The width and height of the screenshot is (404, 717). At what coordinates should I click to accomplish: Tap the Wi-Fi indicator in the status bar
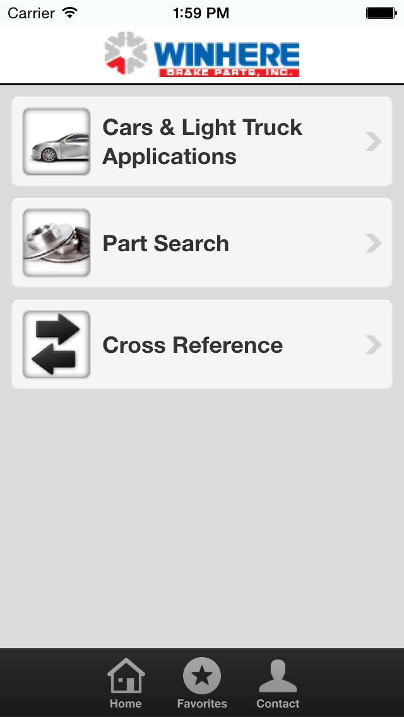pyautogui.click(x=69, y=12)
